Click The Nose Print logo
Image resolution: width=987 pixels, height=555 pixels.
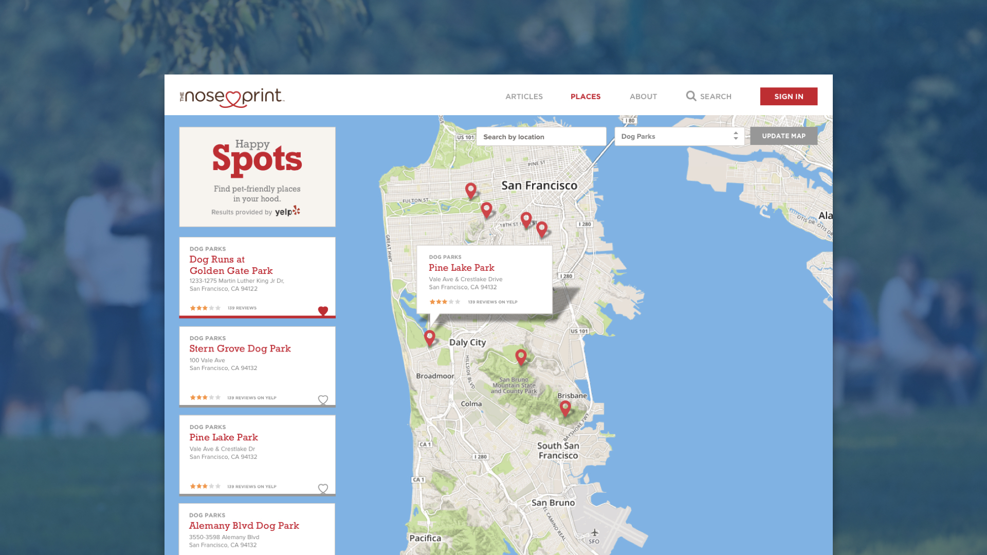click(232, 97)
